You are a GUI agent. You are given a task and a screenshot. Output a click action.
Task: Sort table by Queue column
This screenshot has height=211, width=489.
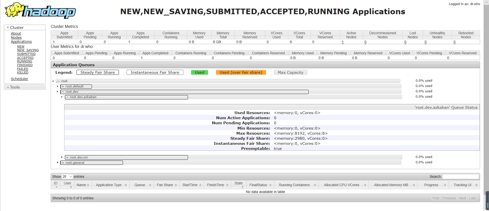(142, 185)
